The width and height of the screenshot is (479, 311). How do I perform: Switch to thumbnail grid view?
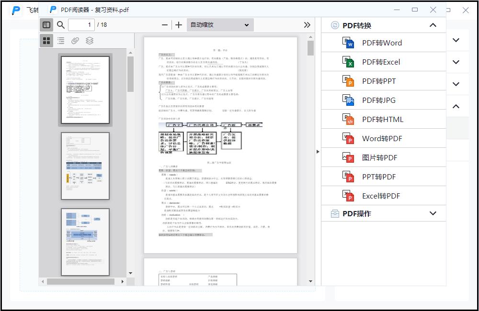coord(46,41)
